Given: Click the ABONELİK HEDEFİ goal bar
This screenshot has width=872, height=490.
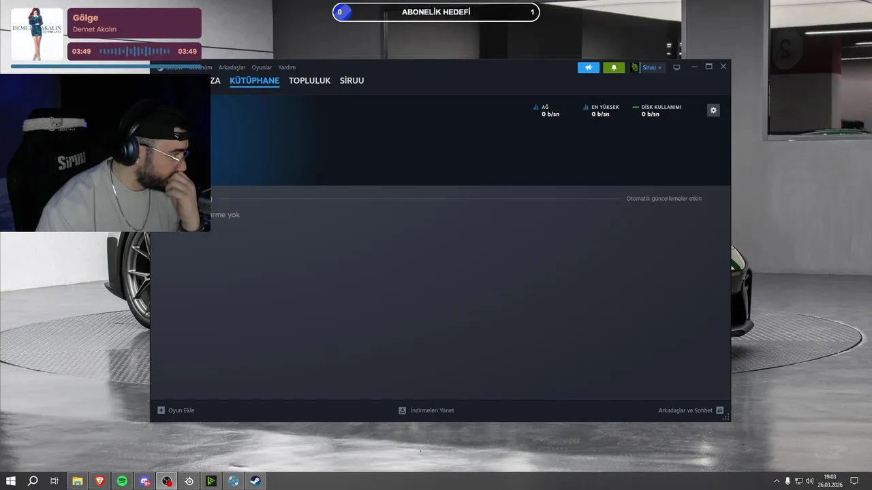Looking at the screenshot, I should [436, 12].
